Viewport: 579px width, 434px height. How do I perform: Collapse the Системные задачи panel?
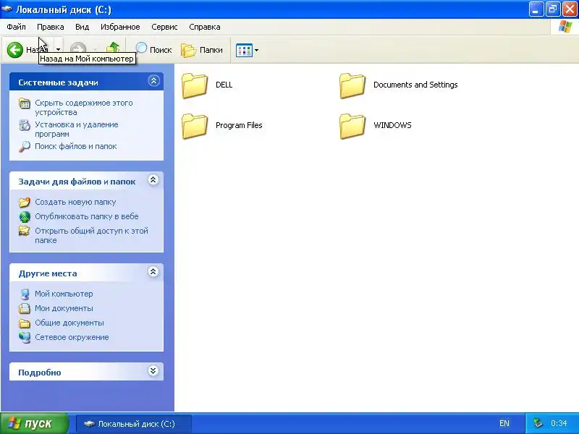click(x=153, y=80)
